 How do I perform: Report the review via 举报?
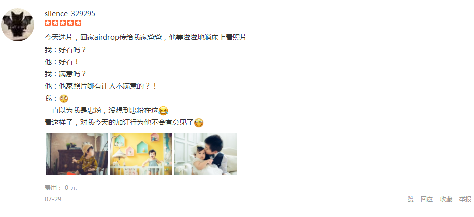click(x=465, y=199)
